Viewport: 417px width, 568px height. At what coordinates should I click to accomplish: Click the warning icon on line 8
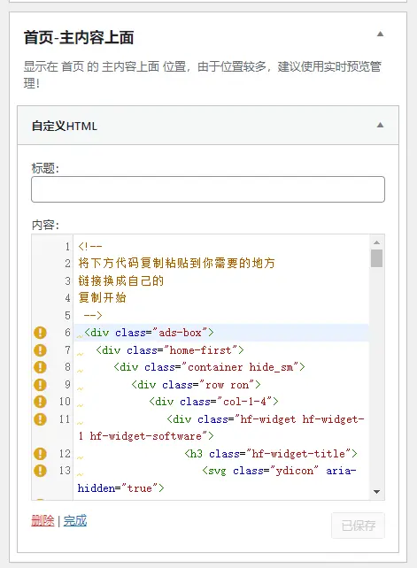(x=40, y=367)
